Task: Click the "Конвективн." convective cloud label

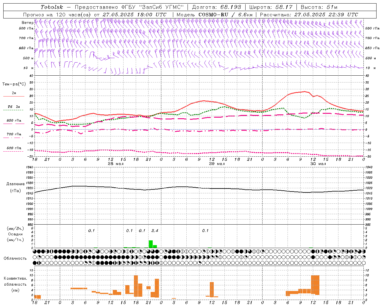Action: (15, 278)
